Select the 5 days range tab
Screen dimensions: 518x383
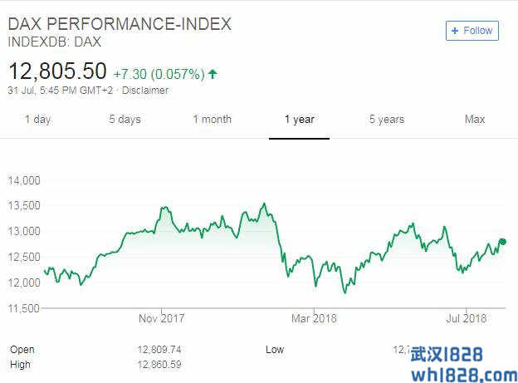(x=125, y=120)
